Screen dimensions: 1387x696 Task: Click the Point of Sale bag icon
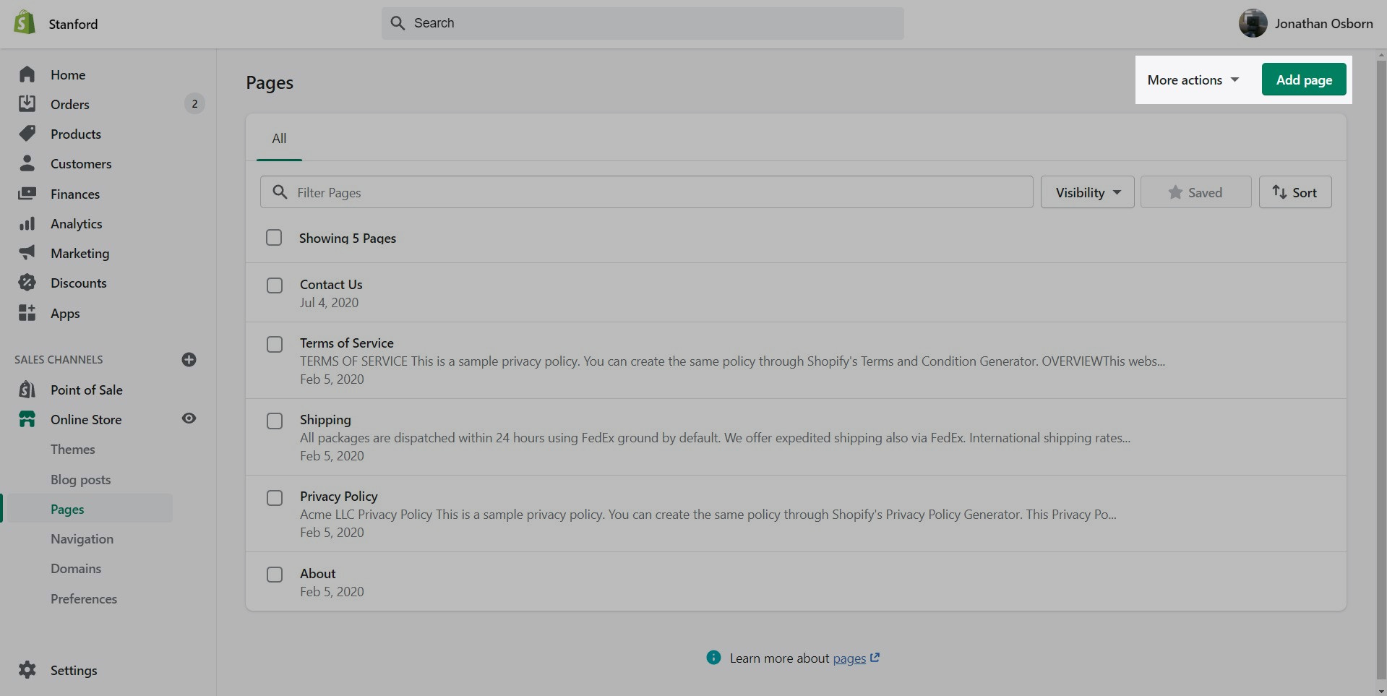coord(27,390)
